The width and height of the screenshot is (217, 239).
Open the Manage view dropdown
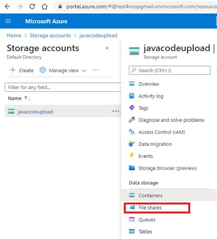click(63, 70)
